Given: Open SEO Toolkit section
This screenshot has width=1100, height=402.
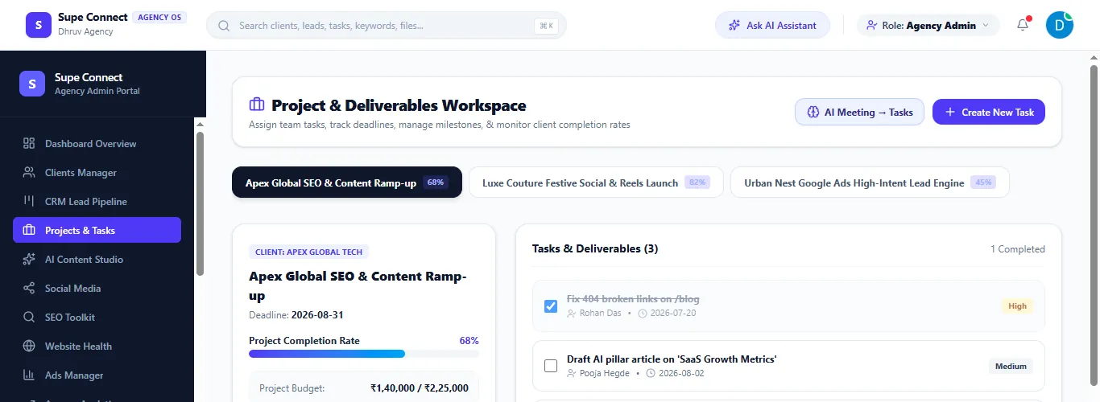Looking at the screenshot, I should 97,318.
